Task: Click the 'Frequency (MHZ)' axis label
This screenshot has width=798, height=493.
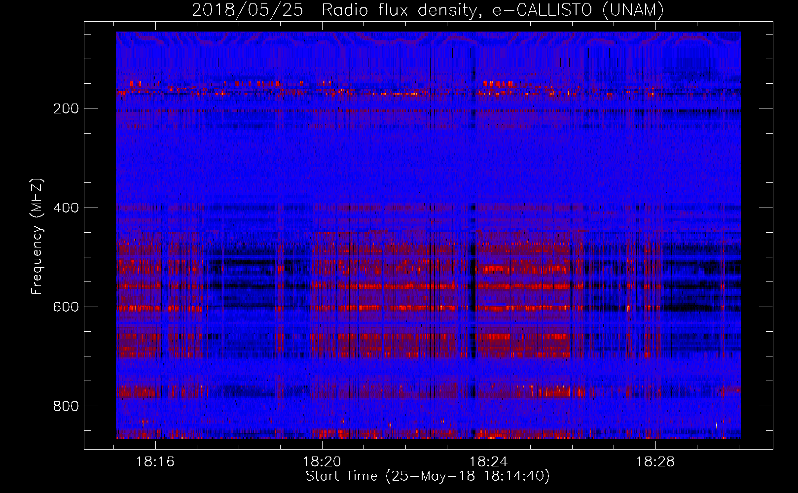Action: pos(37,236)
